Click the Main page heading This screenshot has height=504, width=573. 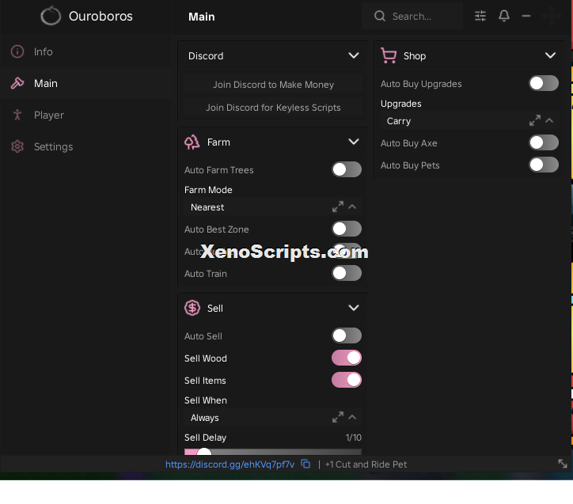(201, 17)
